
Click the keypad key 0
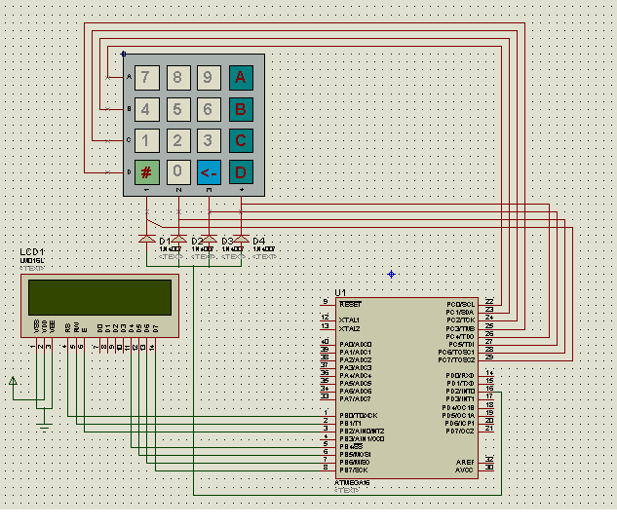coord(178,171)
